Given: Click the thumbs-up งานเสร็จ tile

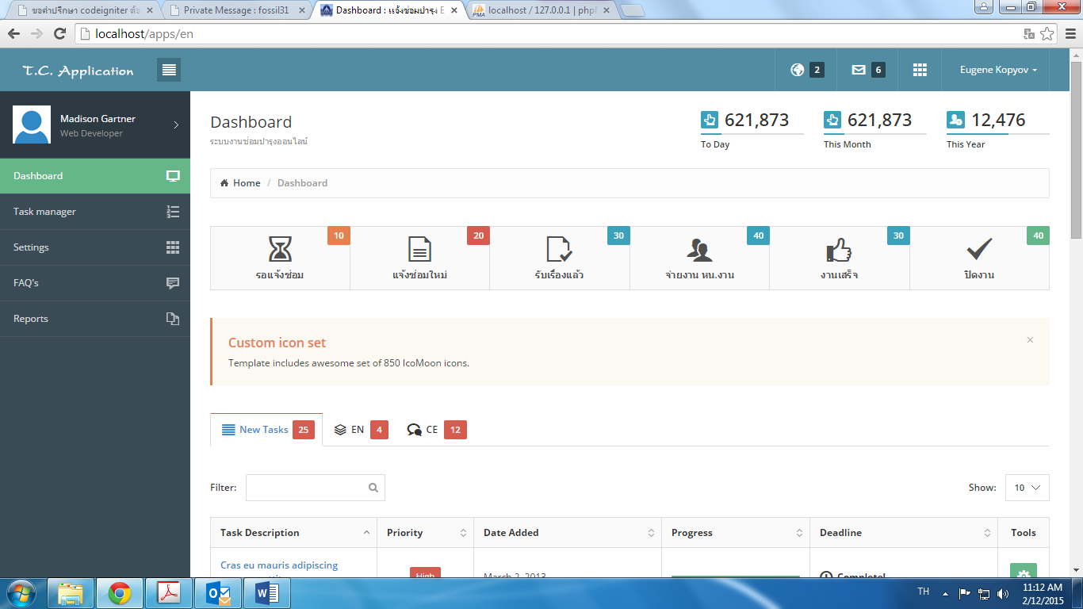Looking at the screenshot, I should 840,259.
